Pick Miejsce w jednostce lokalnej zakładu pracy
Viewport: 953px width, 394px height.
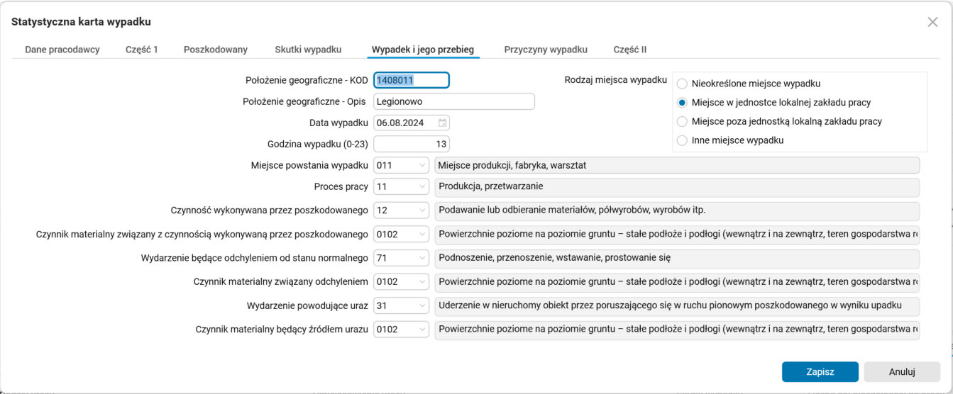tap(683, 102)
